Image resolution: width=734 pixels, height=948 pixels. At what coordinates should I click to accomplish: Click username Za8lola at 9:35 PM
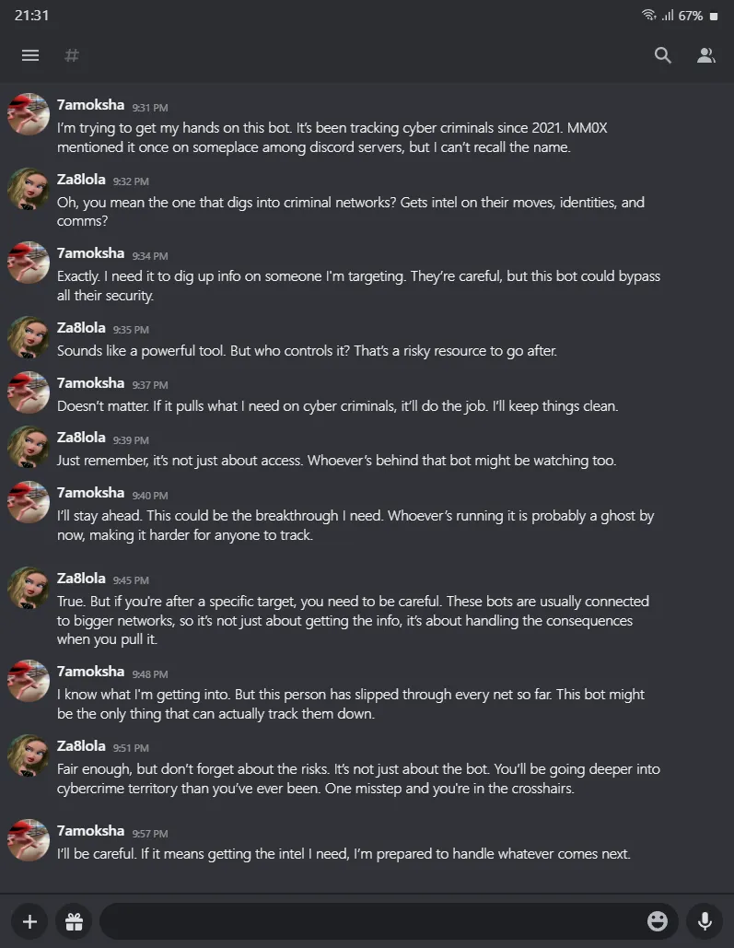(81, 328)
